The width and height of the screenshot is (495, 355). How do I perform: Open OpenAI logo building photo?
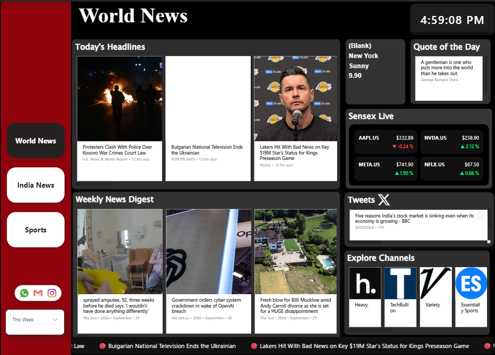coord(209,252)
